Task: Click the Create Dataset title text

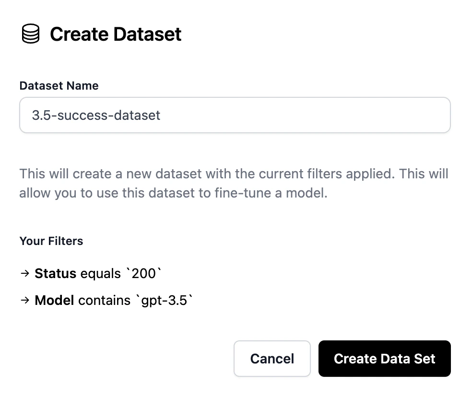Action: coord(116,34)
